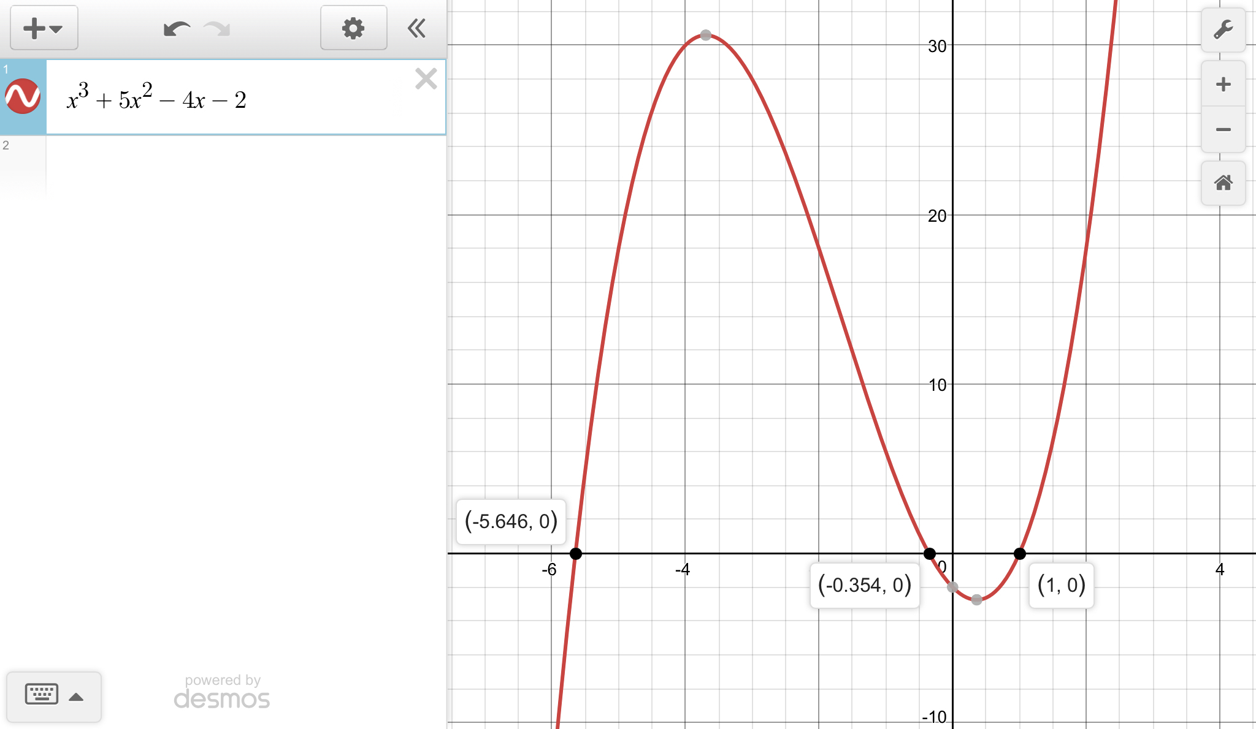Toggle visibility of expression 1 graph

[23, 97]
